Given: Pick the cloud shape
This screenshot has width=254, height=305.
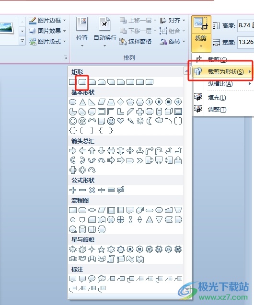Looking at the screenshot, I should pos(159,121).
